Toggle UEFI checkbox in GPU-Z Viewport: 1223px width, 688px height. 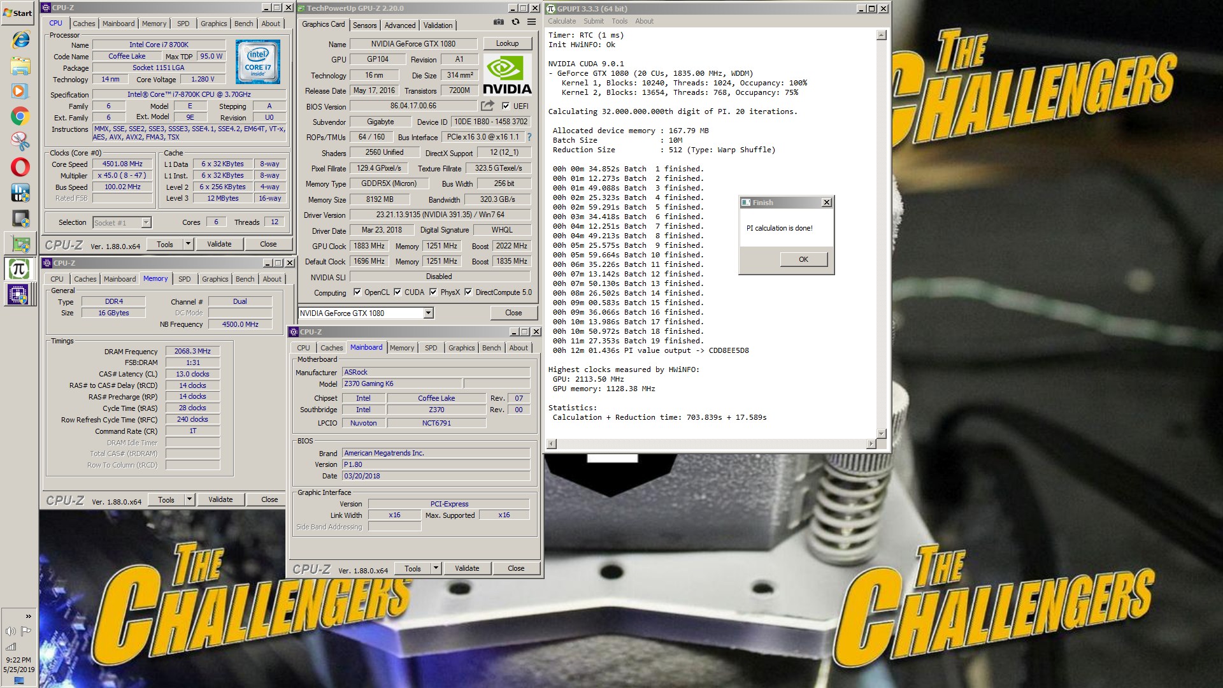pos(506,106)
